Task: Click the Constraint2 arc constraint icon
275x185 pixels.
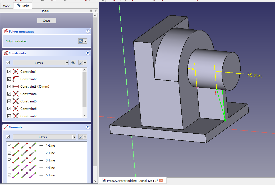Action: pyautogui.click(x=16, y=79)
